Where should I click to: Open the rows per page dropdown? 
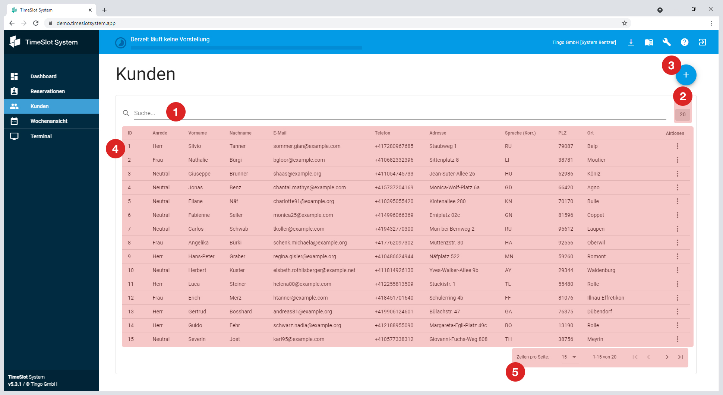pyautogui.click(x=570, y=357)
